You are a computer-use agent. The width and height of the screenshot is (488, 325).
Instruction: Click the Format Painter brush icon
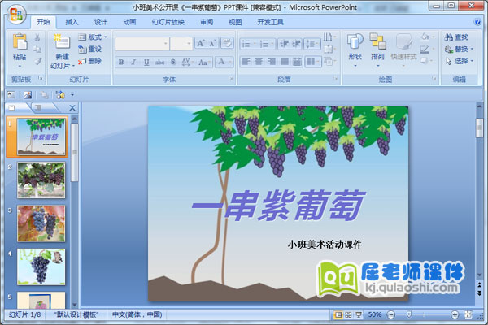pyautogui.click(x=37, y=61)
